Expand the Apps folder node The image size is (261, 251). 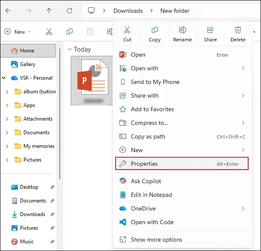(x=7, y=105)
